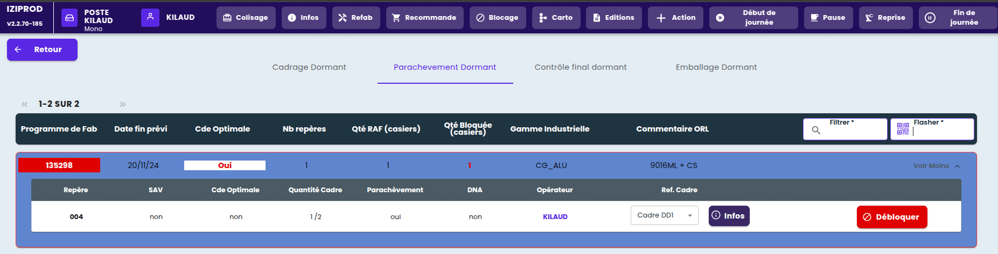998x254 pixels.
Task: Open the Infos toolbar button
Action: (303, 18)
